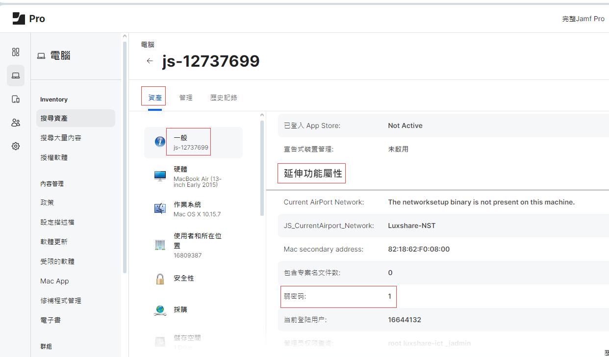Open 政策 under 內容管理

coord(47,203)
